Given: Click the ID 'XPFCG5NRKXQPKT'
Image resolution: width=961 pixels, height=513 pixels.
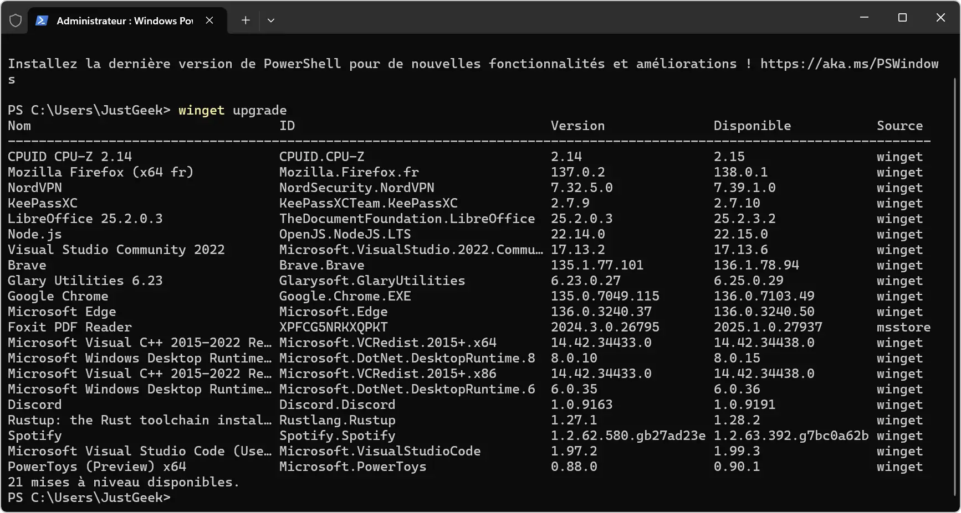Looking at the screenshot, I should [x=334, y=327].
